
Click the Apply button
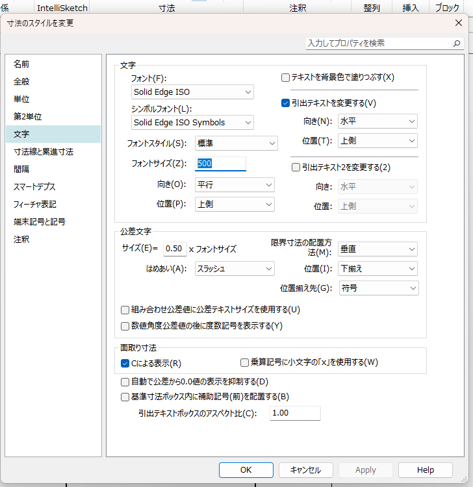tap(366, 470)
